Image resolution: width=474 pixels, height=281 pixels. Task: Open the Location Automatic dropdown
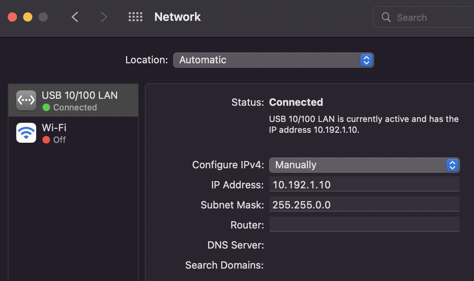(273, 60)
